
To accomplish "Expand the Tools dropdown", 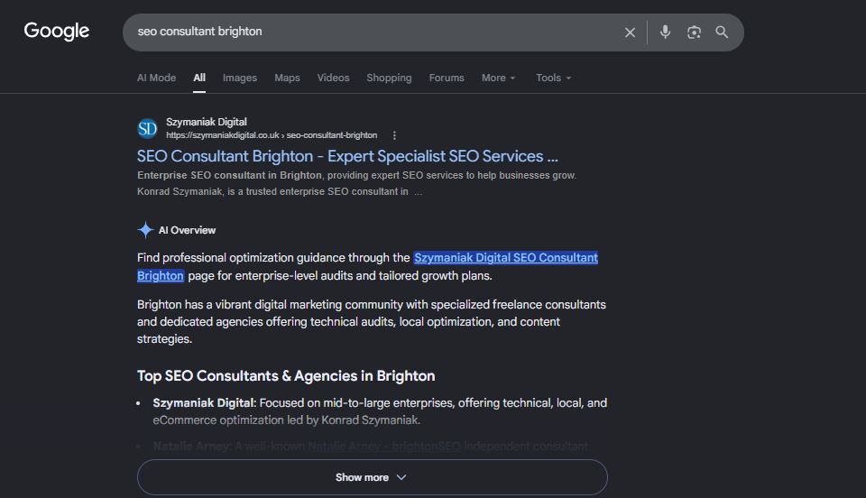I will pos(553,78).
